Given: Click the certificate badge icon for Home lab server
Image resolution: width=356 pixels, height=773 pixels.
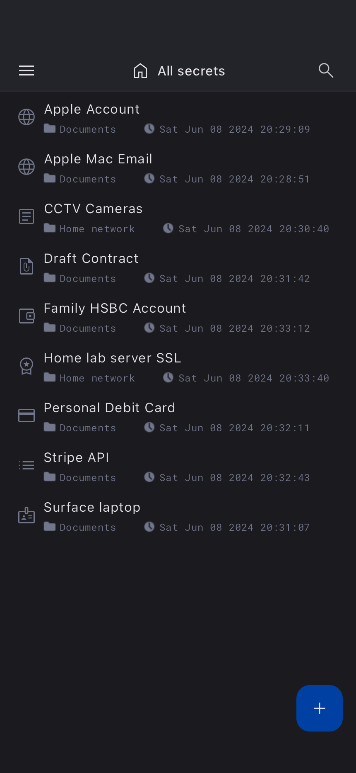Looking at the screenshot, I should pos(26,366).
